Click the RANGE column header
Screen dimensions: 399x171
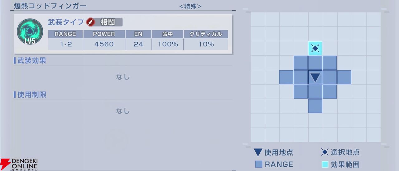65,34
